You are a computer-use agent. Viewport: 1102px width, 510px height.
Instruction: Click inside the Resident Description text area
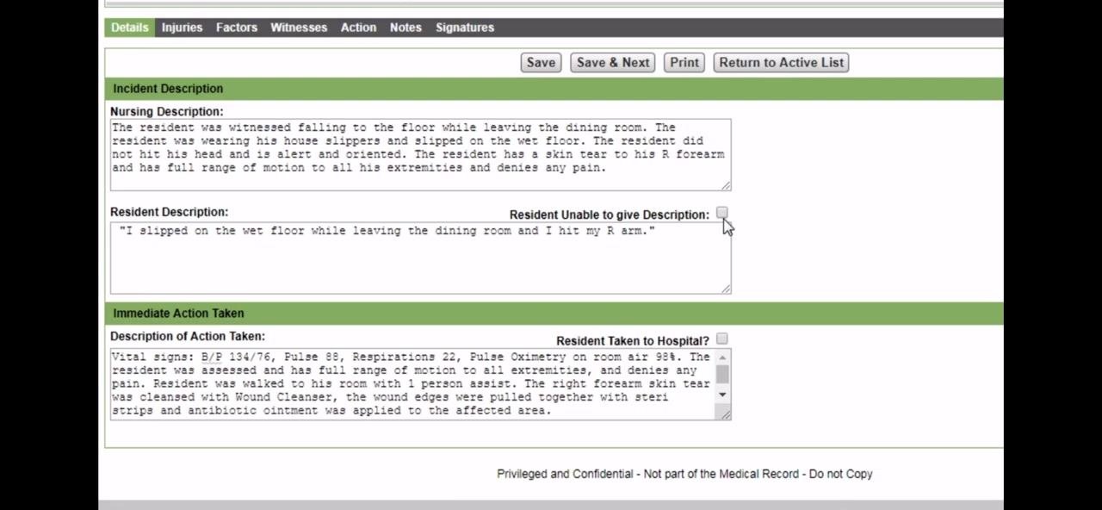tap(420, 258)
